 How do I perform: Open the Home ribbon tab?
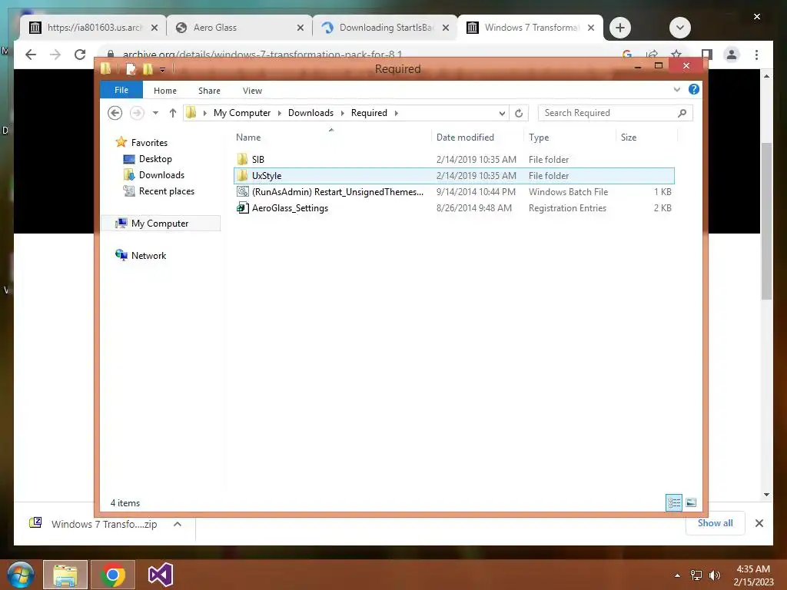click(165, 91)
